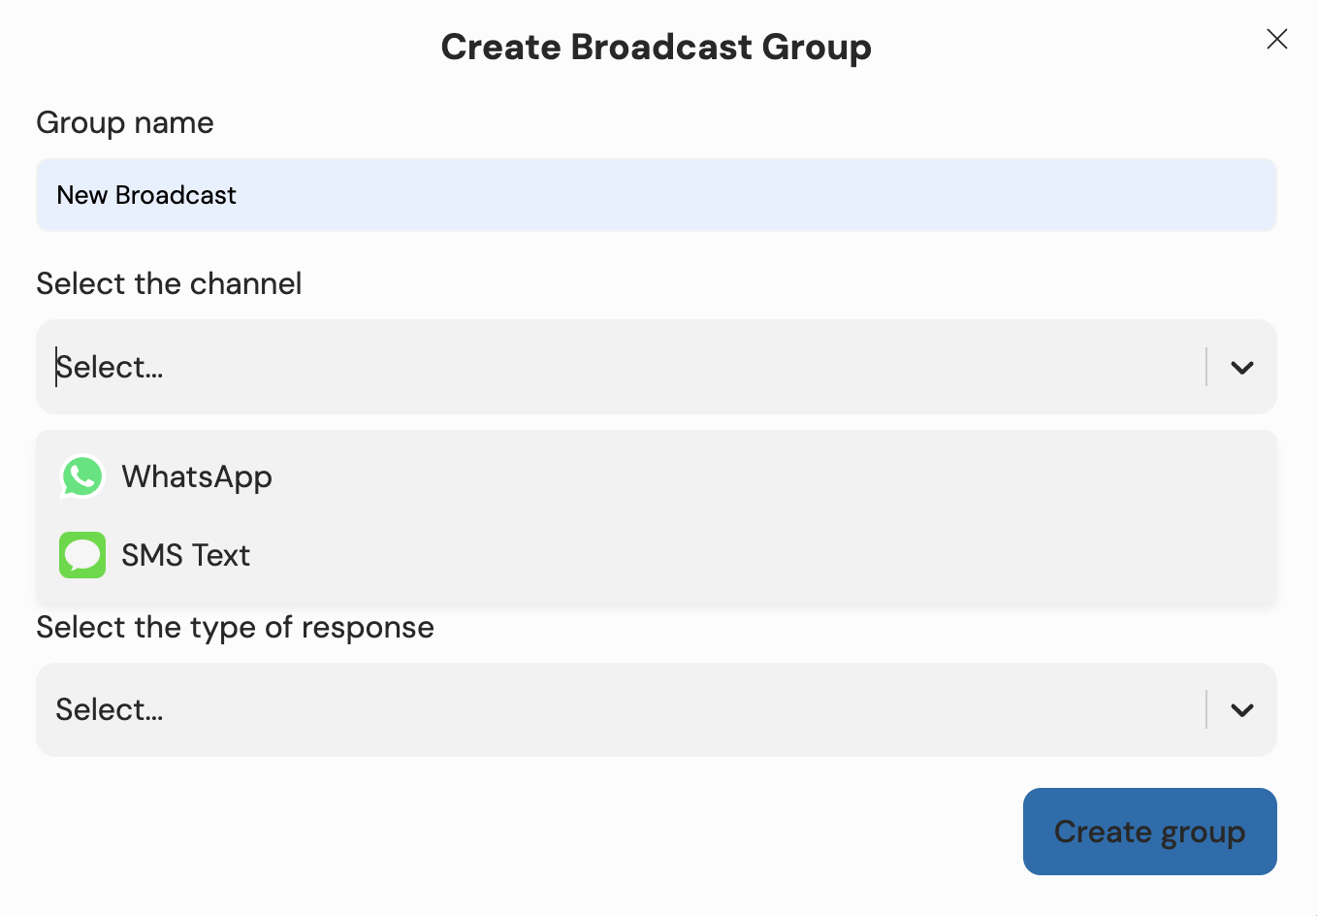Click the 'Group name' label
The image size is (1317, 916).
[x=125, y=123]
